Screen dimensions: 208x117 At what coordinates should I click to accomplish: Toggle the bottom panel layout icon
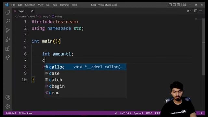[x=174, y=5]
